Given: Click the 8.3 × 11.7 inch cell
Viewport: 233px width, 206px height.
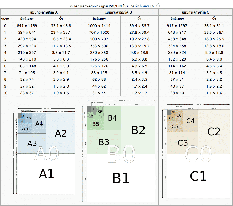Looking at the screenshot, I should [x=61, y=53].
